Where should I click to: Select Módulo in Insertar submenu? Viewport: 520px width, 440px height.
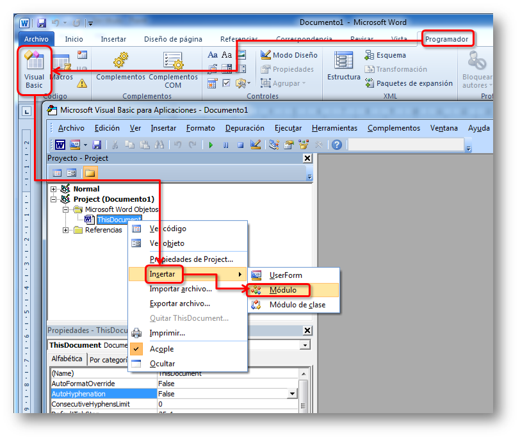[x=294, y=290]
